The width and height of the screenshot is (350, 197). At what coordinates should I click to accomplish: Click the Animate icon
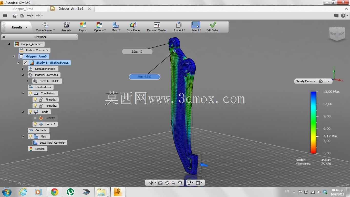(x=66, y=25)
